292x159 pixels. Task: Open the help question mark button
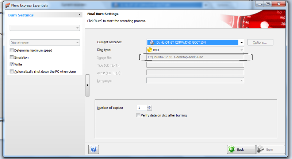pyautogui.click(x=93, y=149)
